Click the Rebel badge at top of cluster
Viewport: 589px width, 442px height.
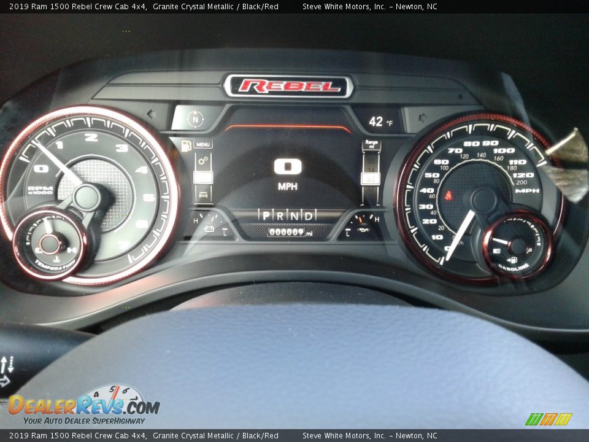coord(288,87)
